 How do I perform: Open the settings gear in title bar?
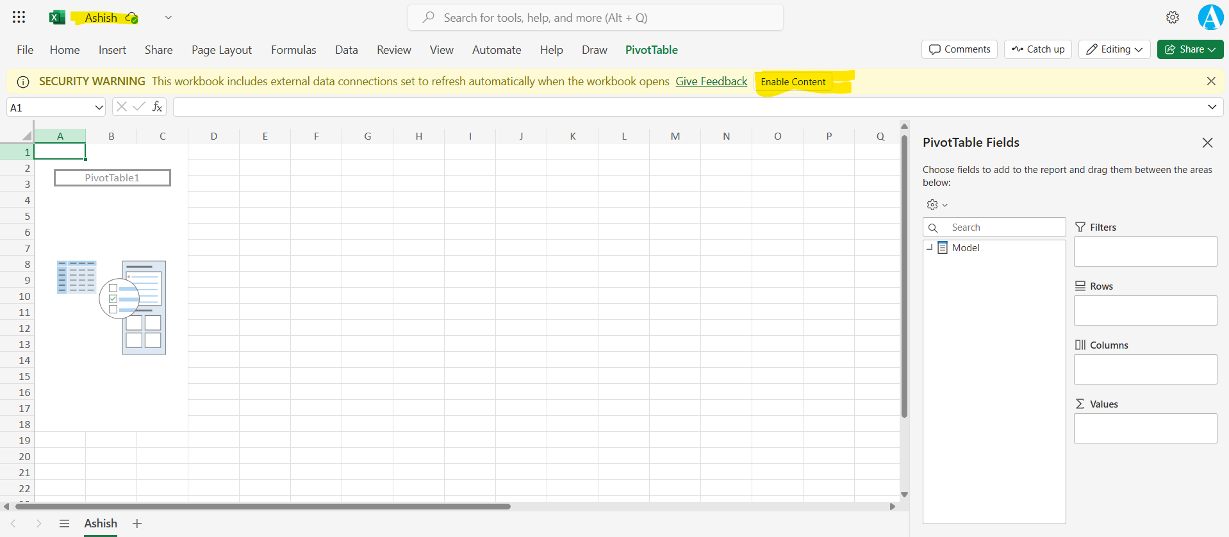(x=1172, y=17)
